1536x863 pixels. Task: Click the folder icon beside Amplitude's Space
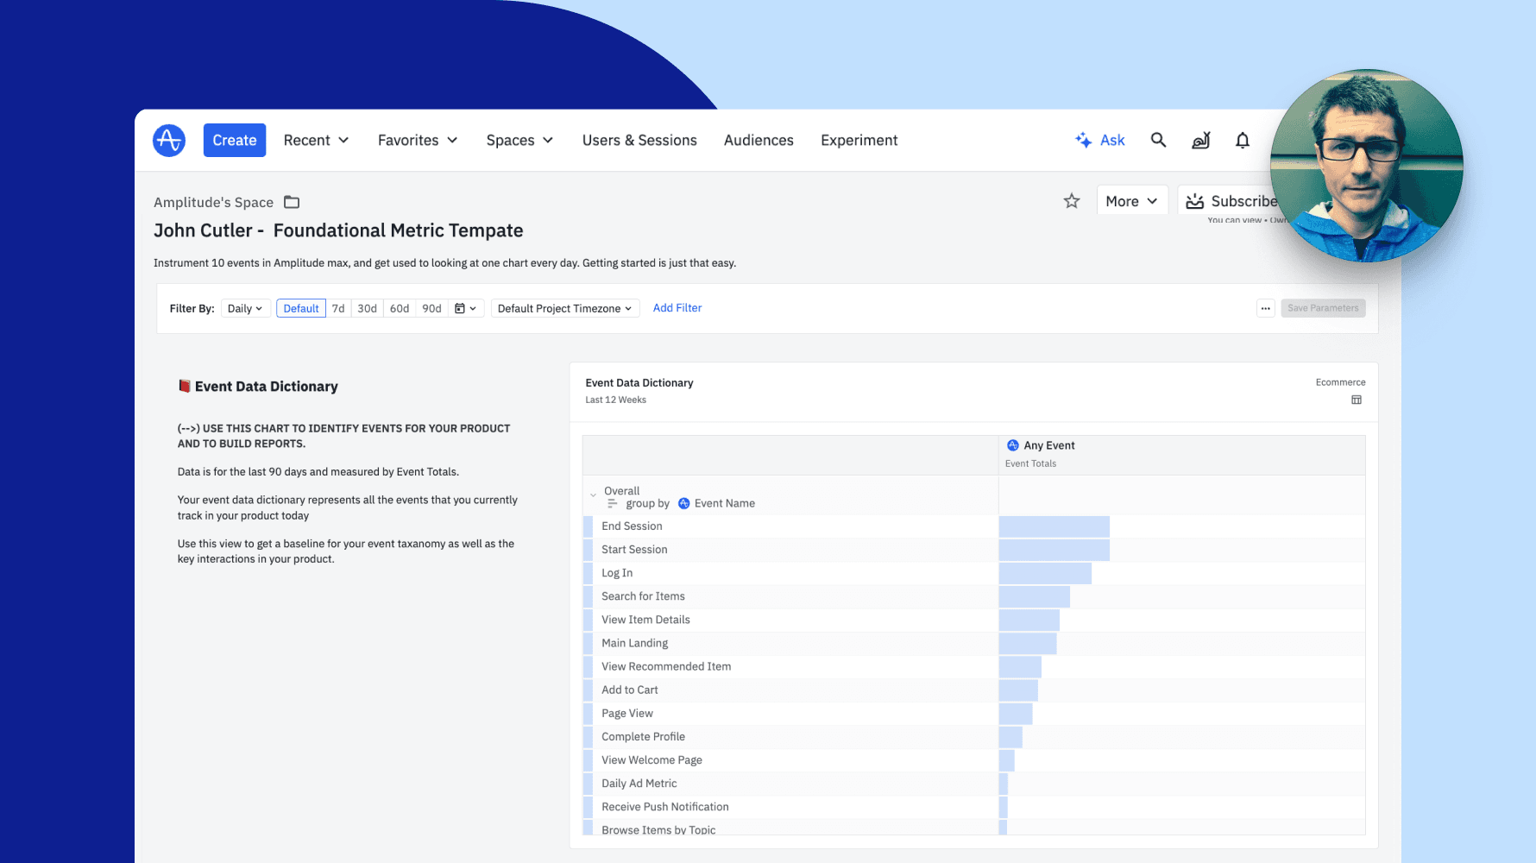(x=292, y=202)
